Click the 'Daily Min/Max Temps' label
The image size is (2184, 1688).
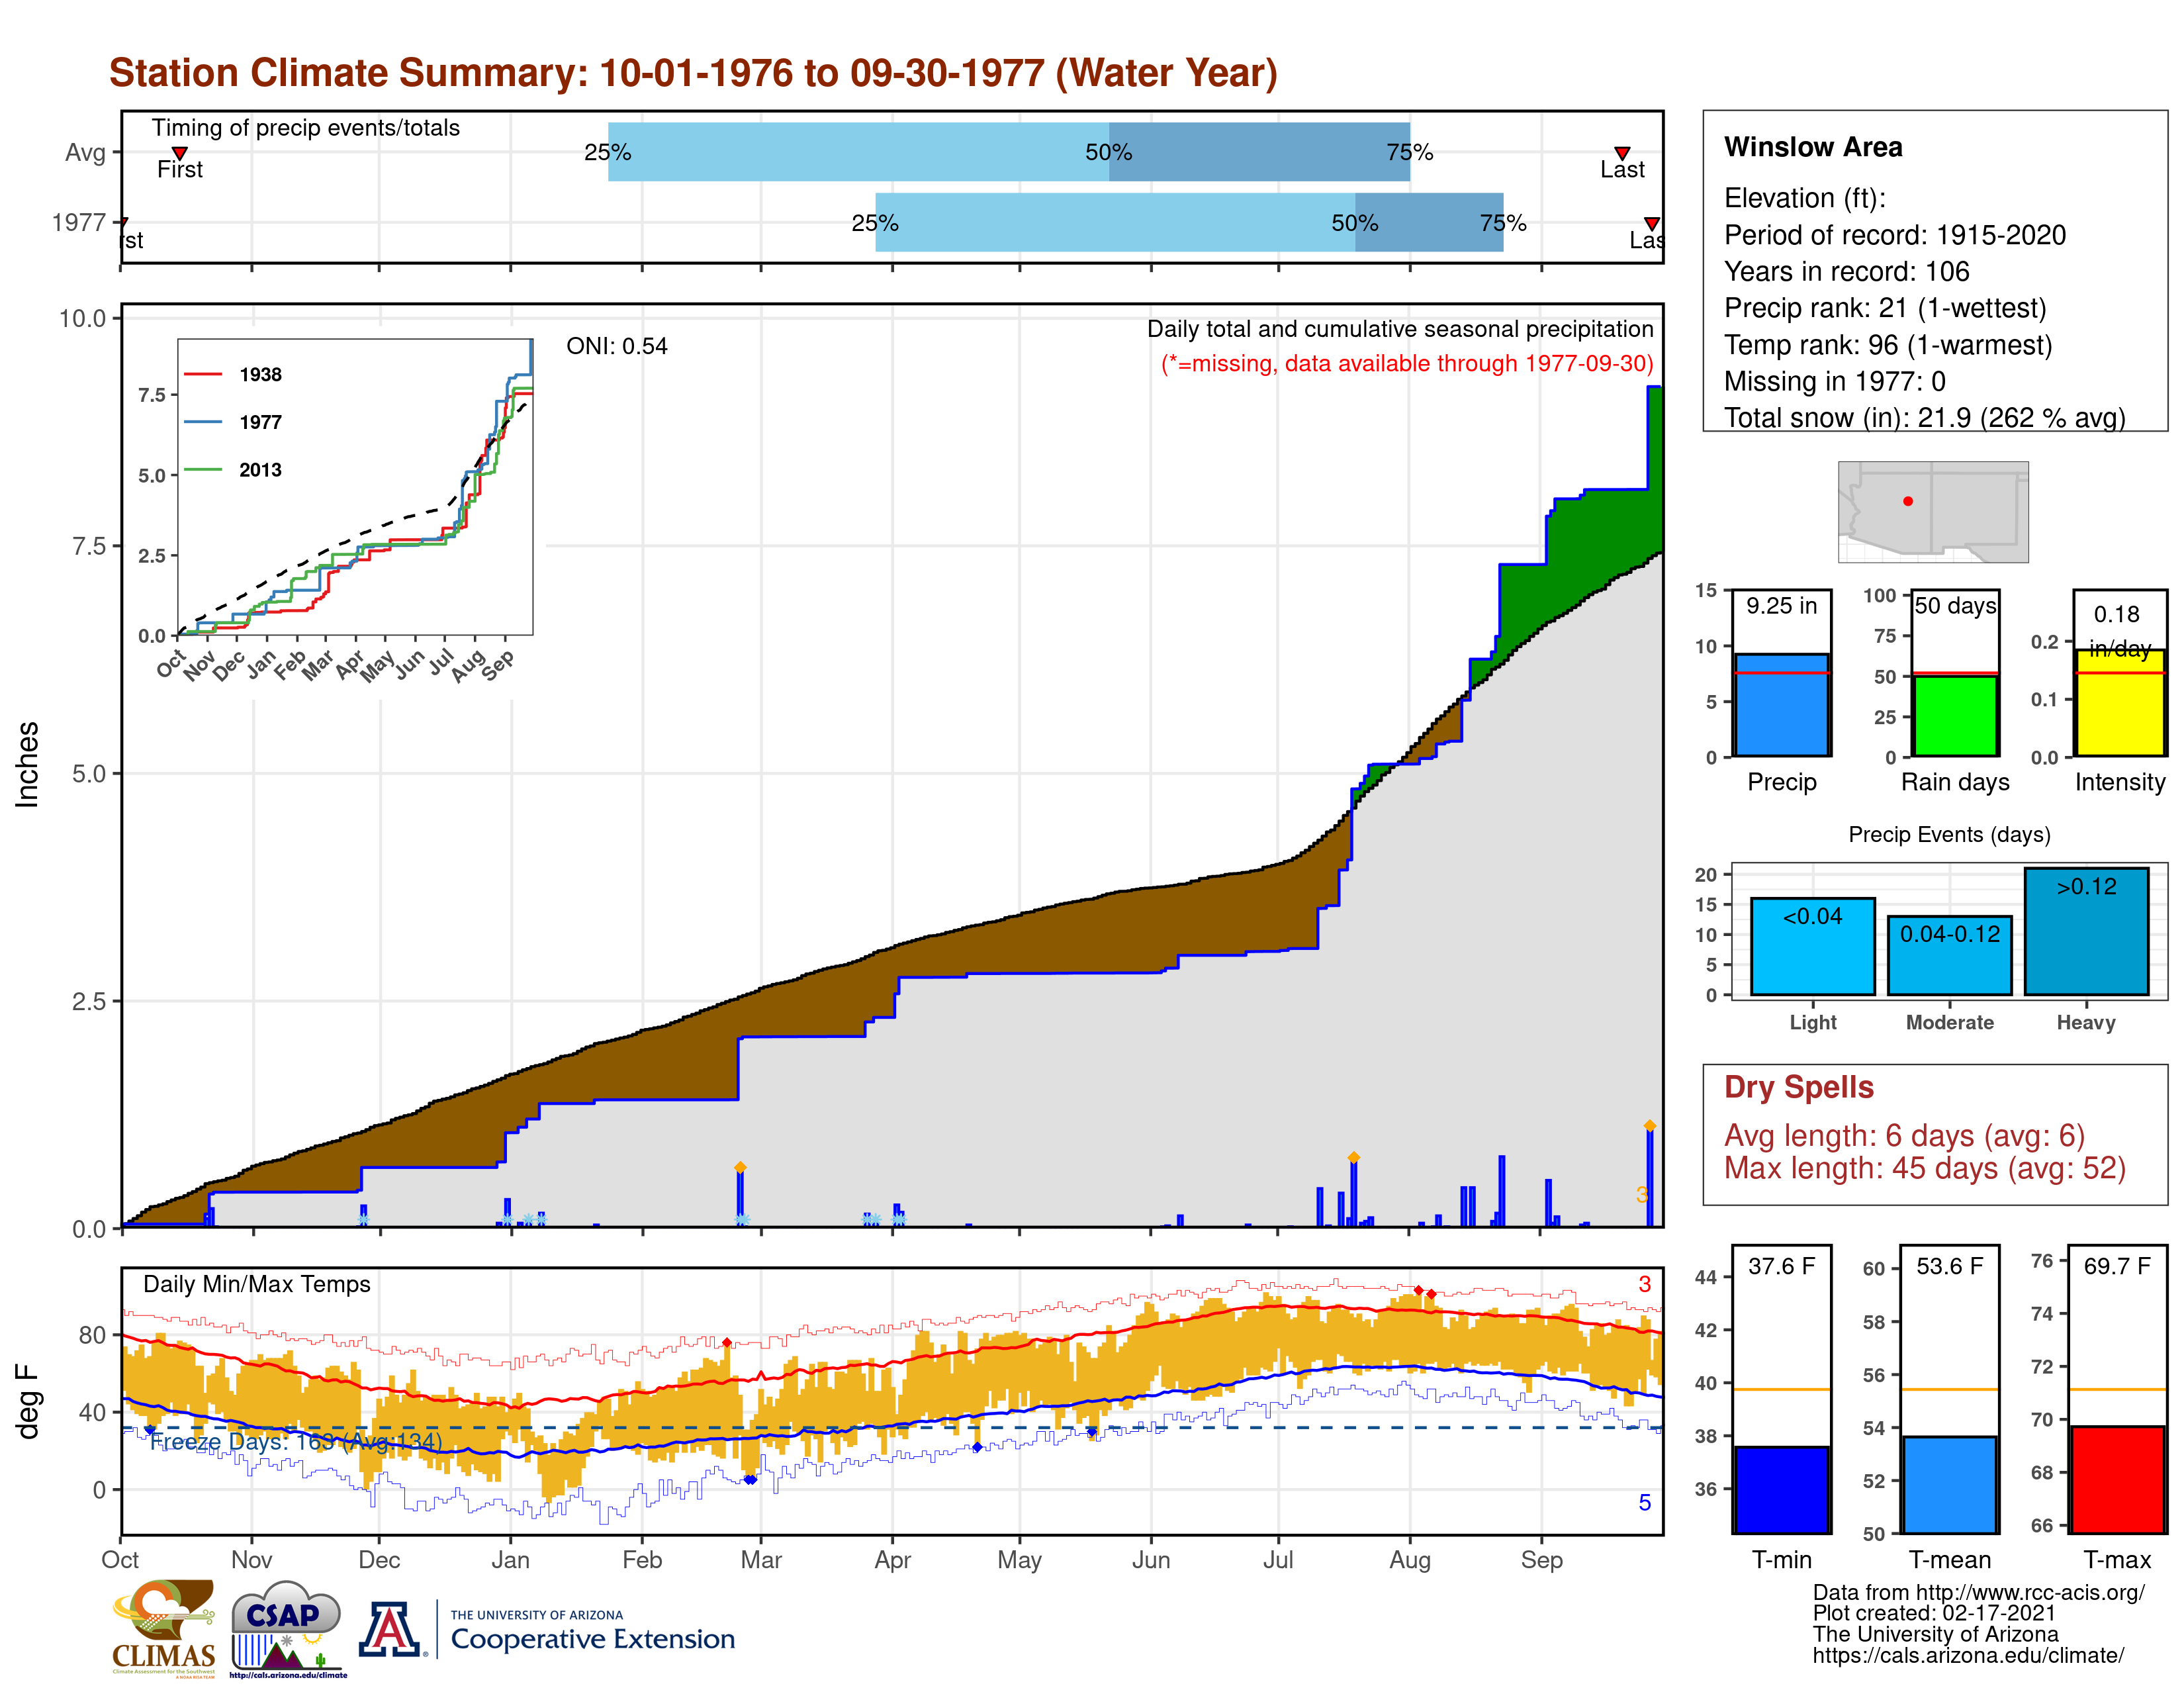click(257, 1284)
